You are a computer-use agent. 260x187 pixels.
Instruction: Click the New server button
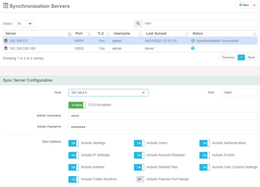tap(244, 5)
